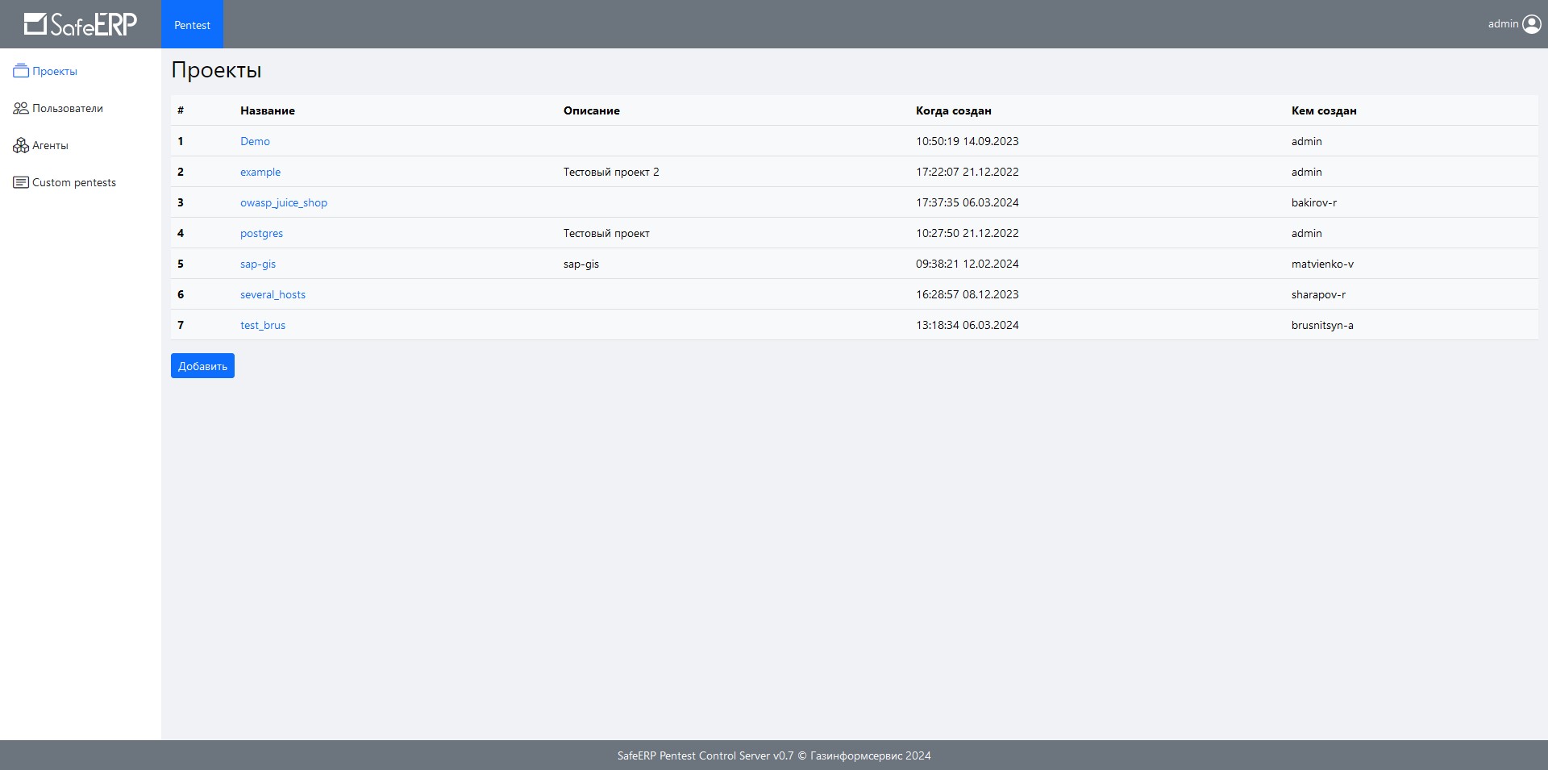Click row number 5 of sap-gis
1548x770 pixels.
point(181,264)
